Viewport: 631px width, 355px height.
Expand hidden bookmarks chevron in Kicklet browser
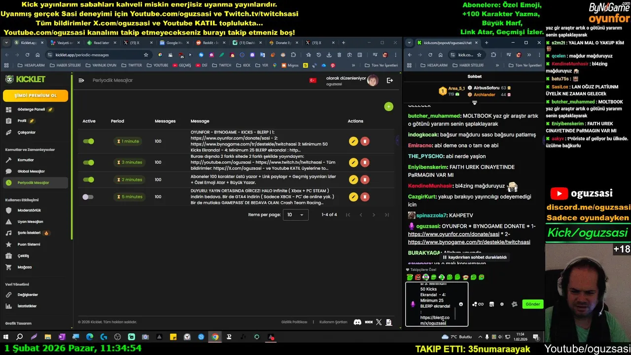click(353, 65)
